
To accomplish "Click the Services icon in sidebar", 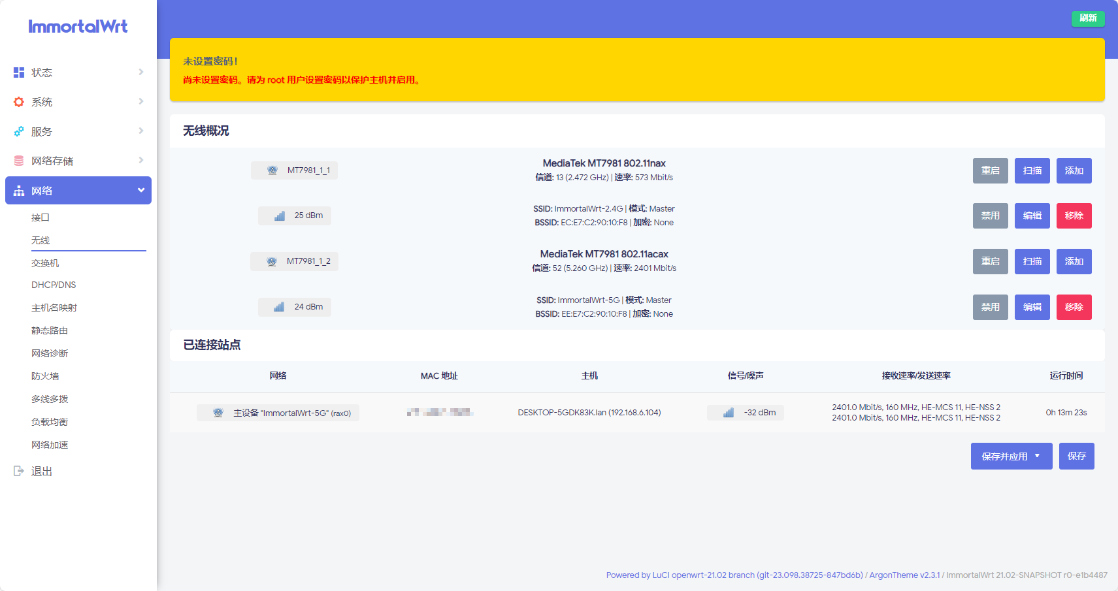I will 19,131.
